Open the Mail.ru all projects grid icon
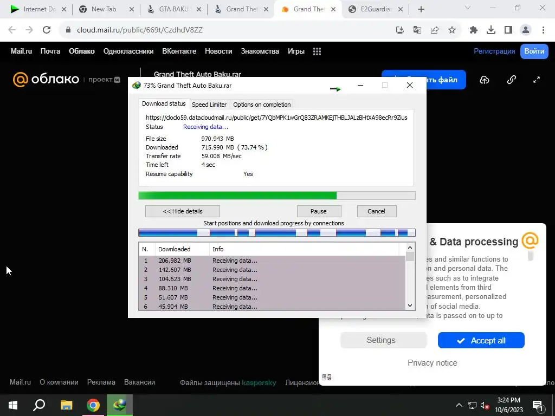555x416 pixels. (317, 51)
